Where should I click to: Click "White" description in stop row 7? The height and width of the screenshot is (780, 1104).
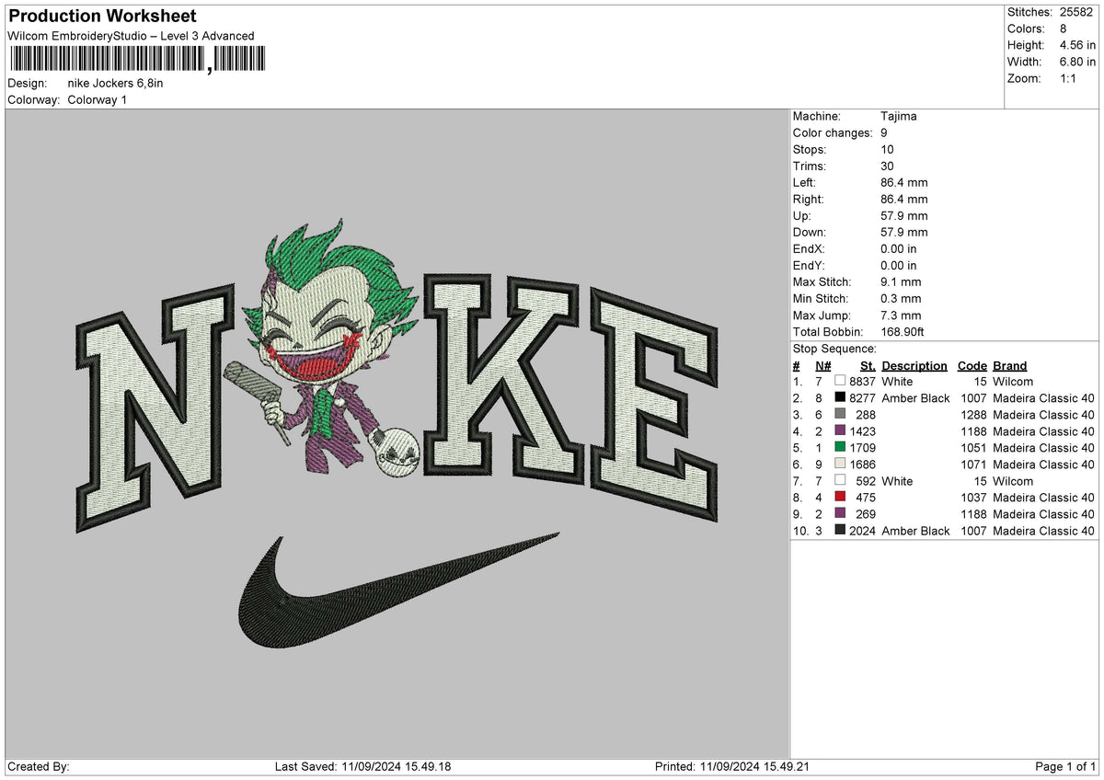pyautogui.click(x=897, y=480)
